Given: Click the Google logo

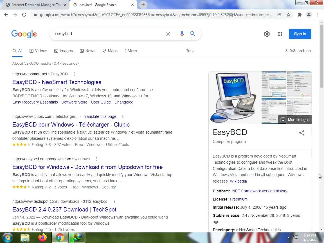Looking at the screenshot, I should click(24, 34).
